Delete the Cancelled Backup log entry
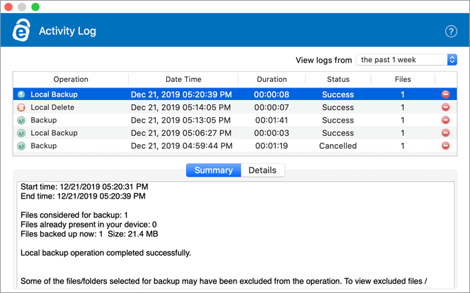The height and width of the screenshot is (293, 470). pyautogui.click(x=445, y=145)
